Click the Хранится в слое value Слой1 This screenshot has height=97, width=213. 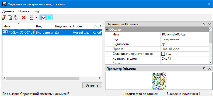click(185, 59)
